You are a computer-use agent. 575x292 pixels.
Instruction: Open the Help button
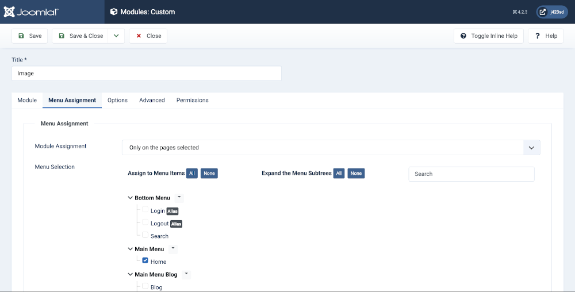pos(546,36)
